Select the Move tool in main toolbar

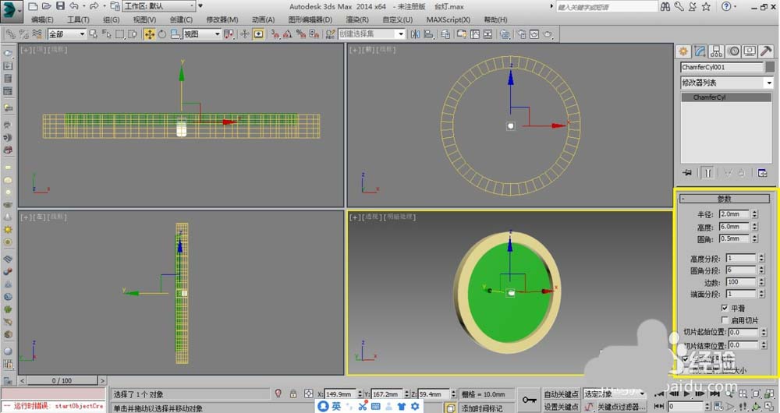tap(150, 34)
